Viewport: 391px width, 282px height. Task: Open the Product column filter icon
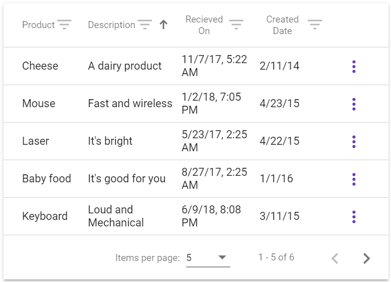click(64, 25)
